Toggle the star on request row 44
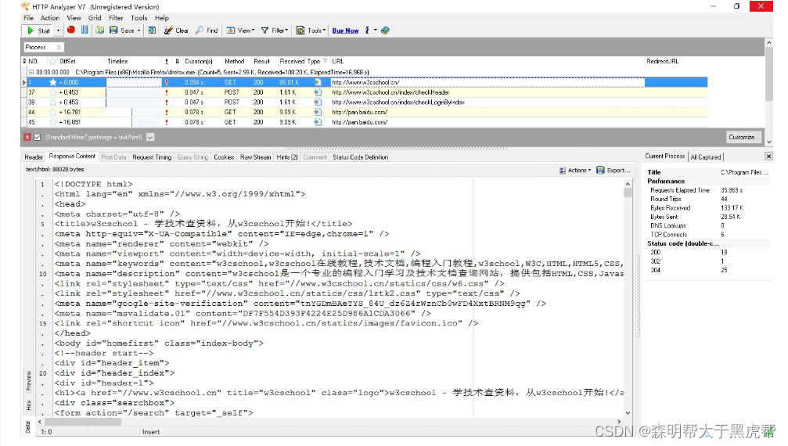The height and width of the screenshot is (446, 788). [52, 112]
